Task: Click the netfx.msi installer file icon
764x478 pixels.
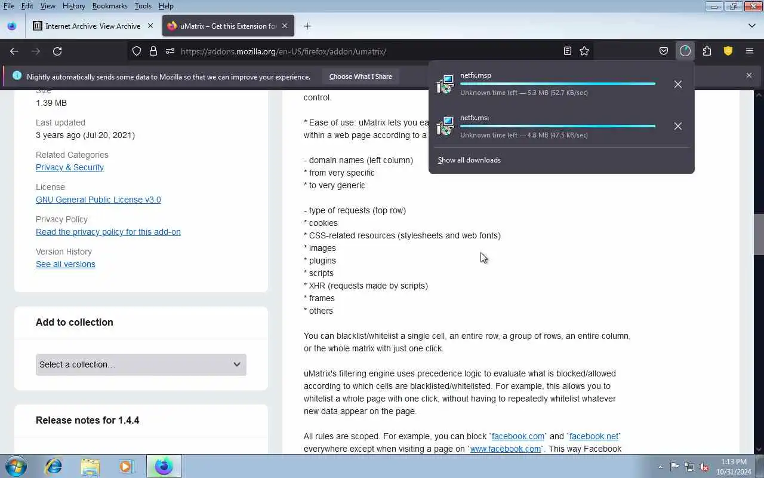Action: 445,126
